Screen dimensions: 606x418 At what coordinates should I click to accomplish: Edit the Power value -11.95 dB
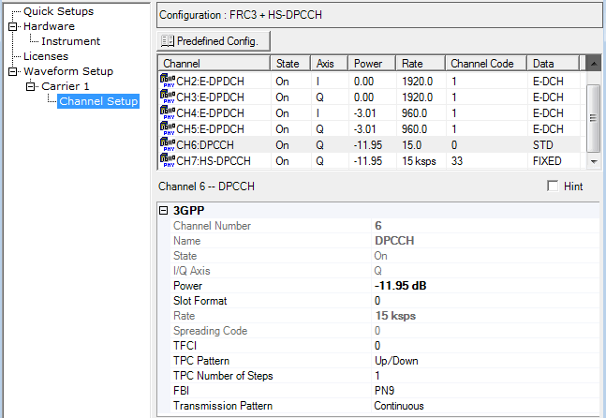tap(486, 286)
